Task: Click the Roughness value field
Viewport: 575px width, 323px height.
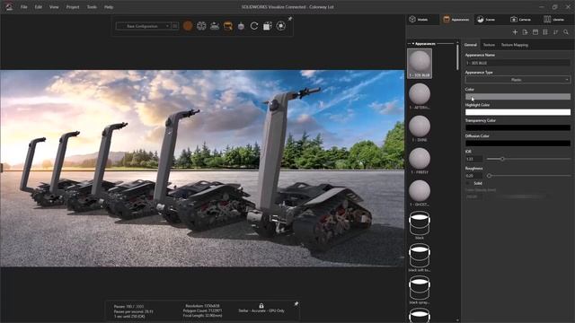Action: 473,176
